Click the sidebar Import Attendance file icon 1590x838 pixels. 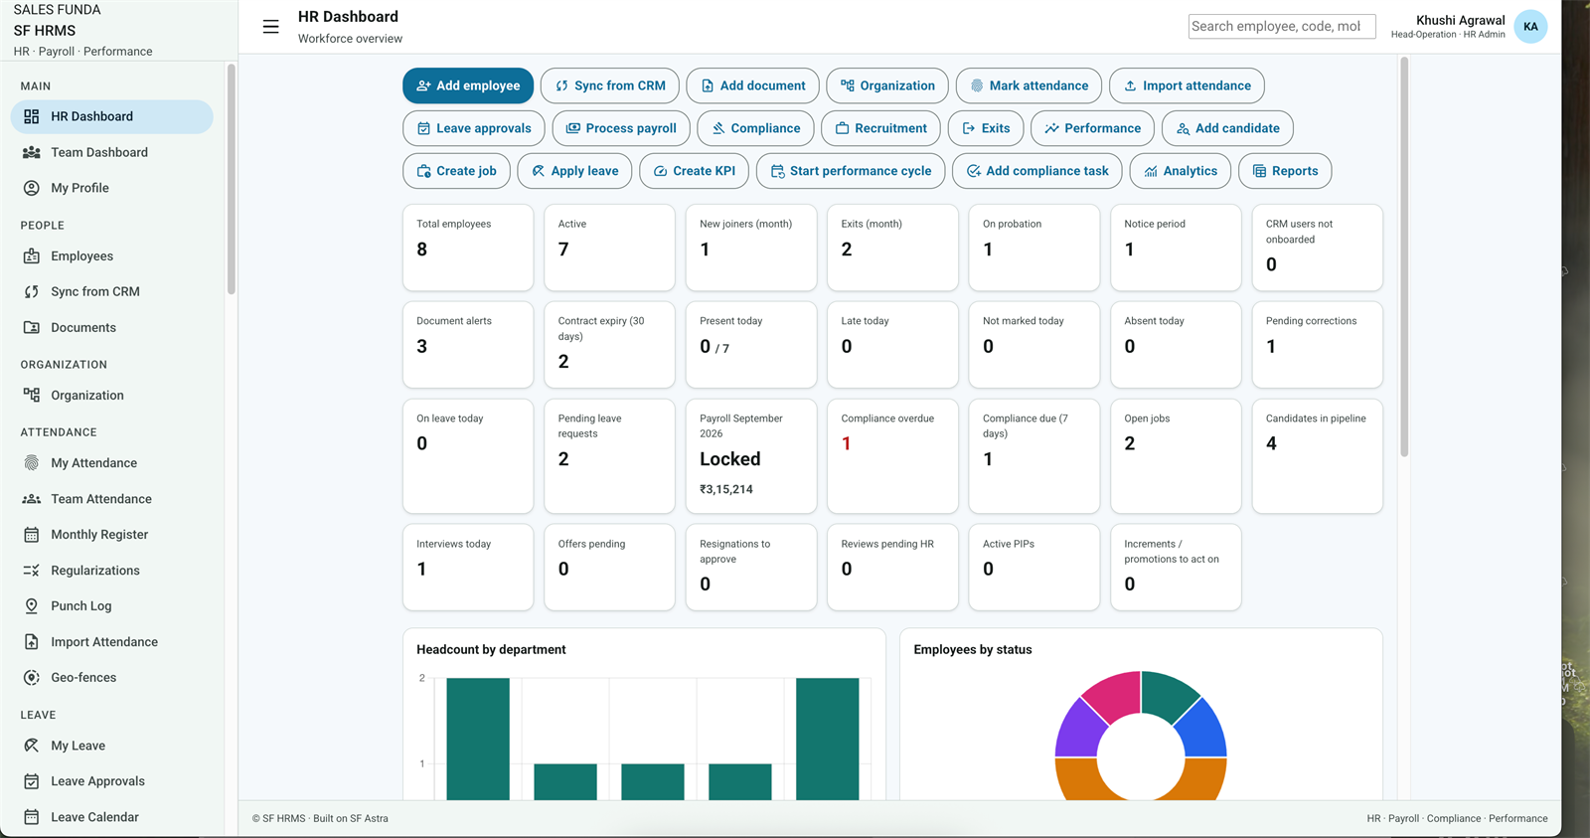[x=32, y=642]
